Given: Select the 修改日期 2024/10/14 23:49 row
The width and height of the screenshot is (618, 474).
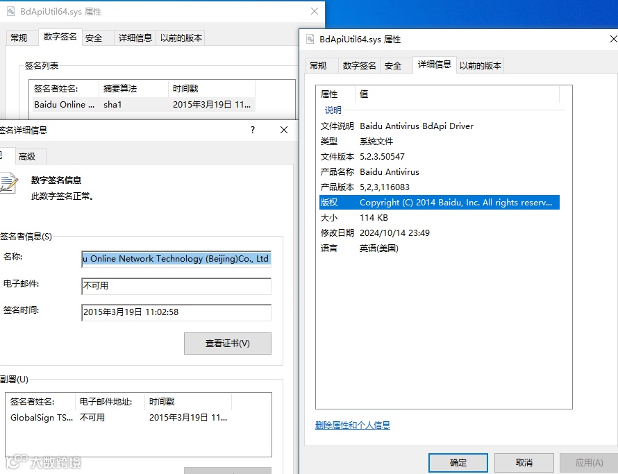Looking at the screenshot, I should pos(440,233).
